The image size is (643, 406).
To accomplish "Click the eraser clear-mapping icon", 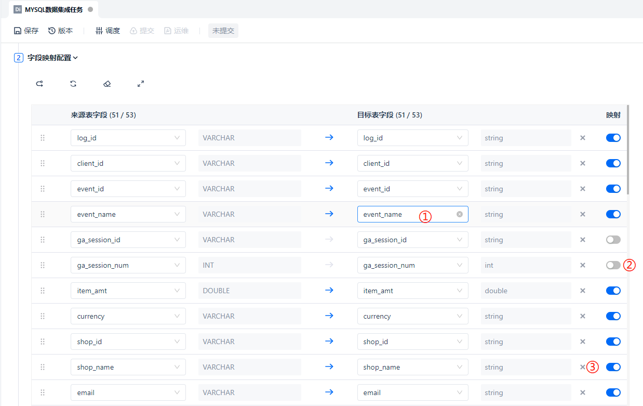I will click(x=107, y=84).
